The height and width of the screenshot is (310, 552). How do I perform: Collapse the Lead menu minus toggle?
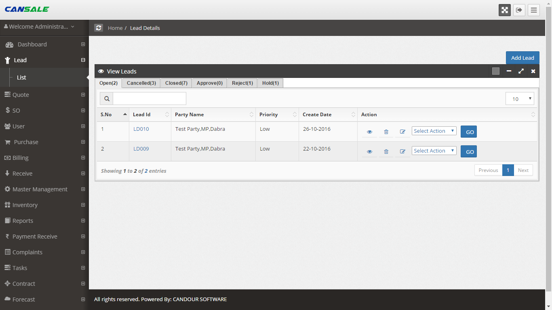coord(83,60)
